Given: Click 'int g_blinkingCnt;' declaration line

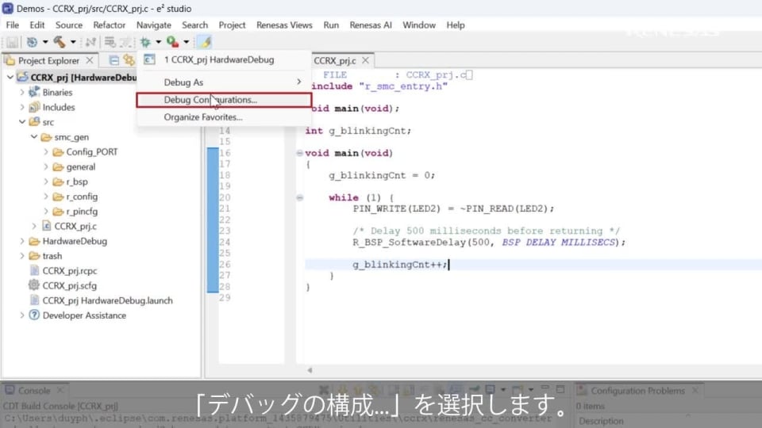Looking at the screenshot, I should tap(358, 131).
